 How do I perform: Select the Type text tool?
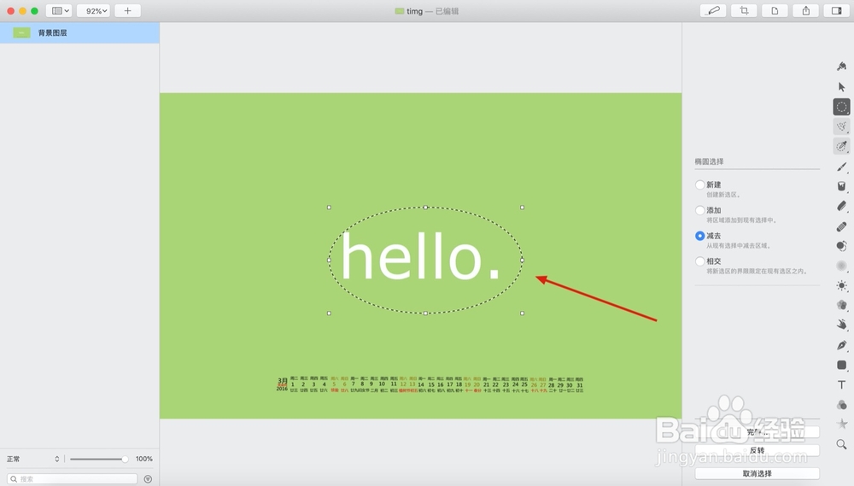click(x=841, y=384)
